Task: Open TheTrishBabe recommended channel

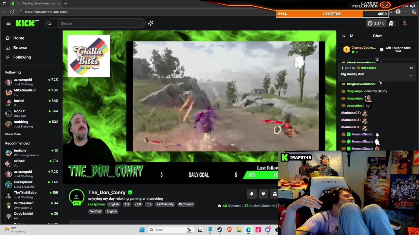Action: 31,195
